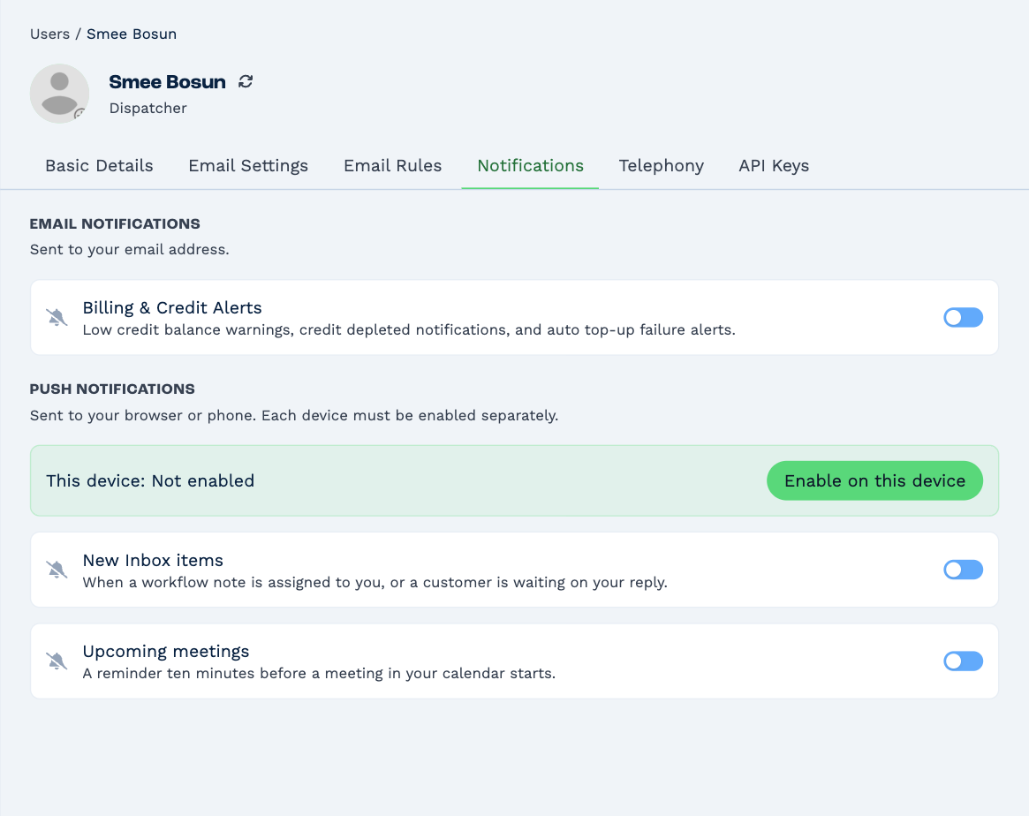
Task: Toggle the Upcoming meetings switch
Action: pyautogui.click(x=963, y=661)
